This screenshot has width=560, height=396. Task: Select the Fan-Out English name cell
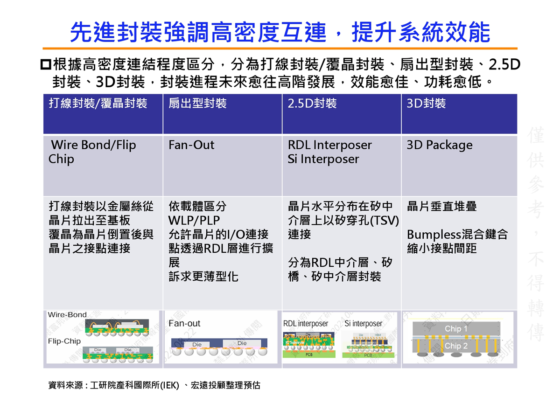pos(191,145)
